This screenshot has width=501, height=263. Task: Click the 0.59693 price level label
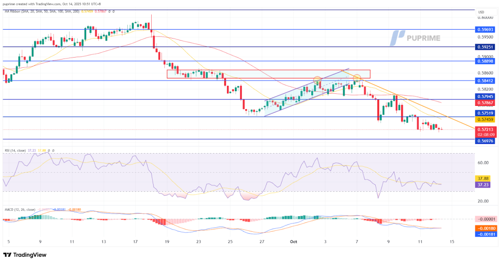coord(485,29)
